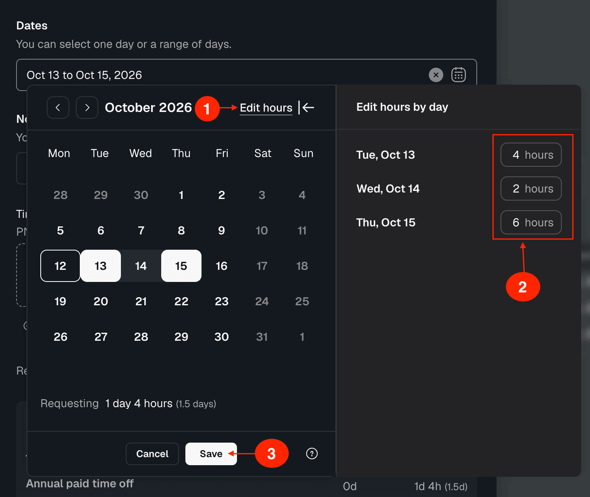
Task: Select October 21 on the calendar
Action: point(141,301)
